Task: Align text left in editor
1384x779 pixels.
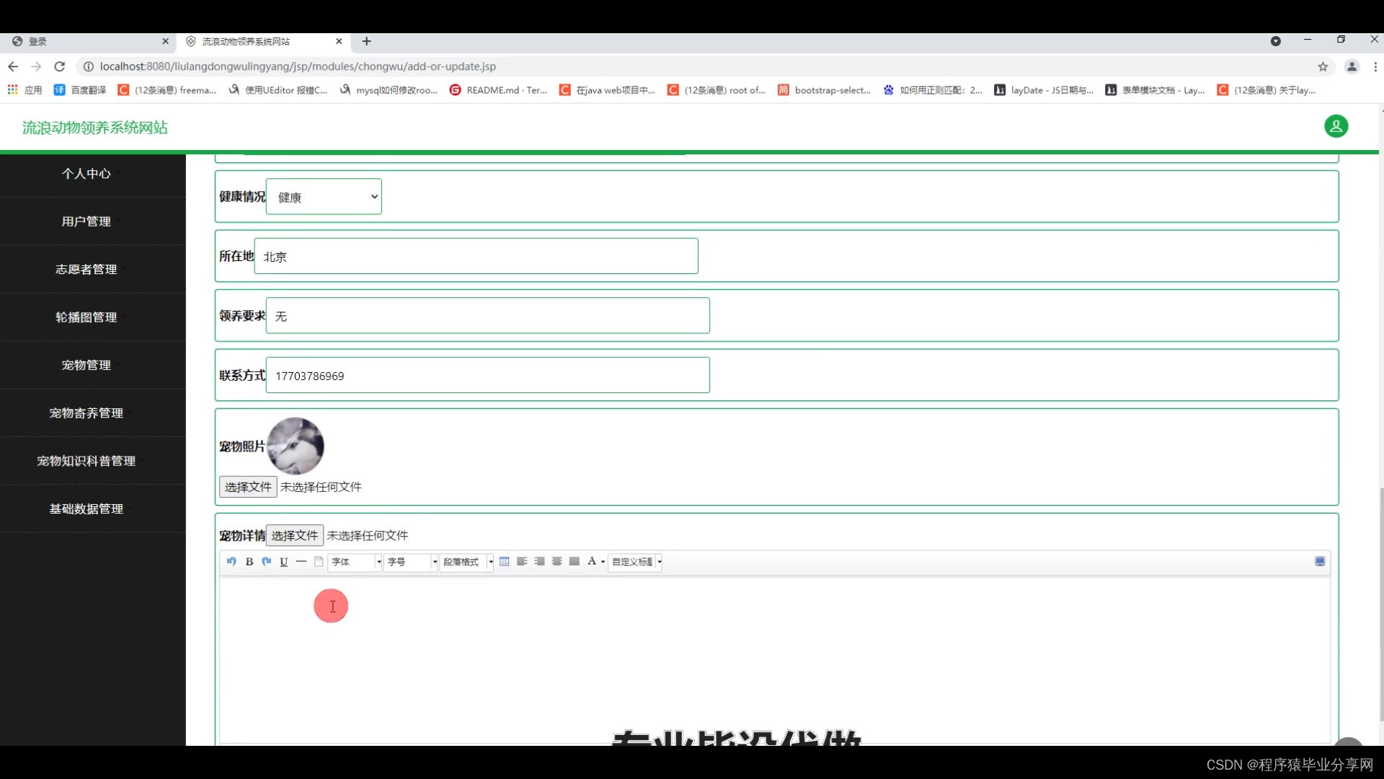Action: [522, 561]
